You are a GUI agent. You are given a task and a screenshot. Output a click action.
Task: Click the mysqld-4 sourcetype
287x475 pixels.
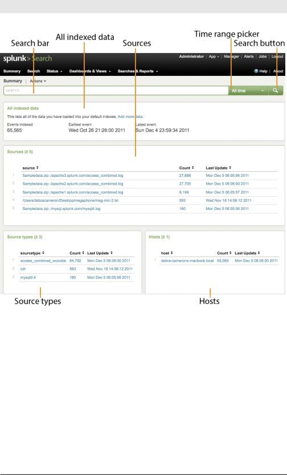pyautogui.click(x=28, y=277)
